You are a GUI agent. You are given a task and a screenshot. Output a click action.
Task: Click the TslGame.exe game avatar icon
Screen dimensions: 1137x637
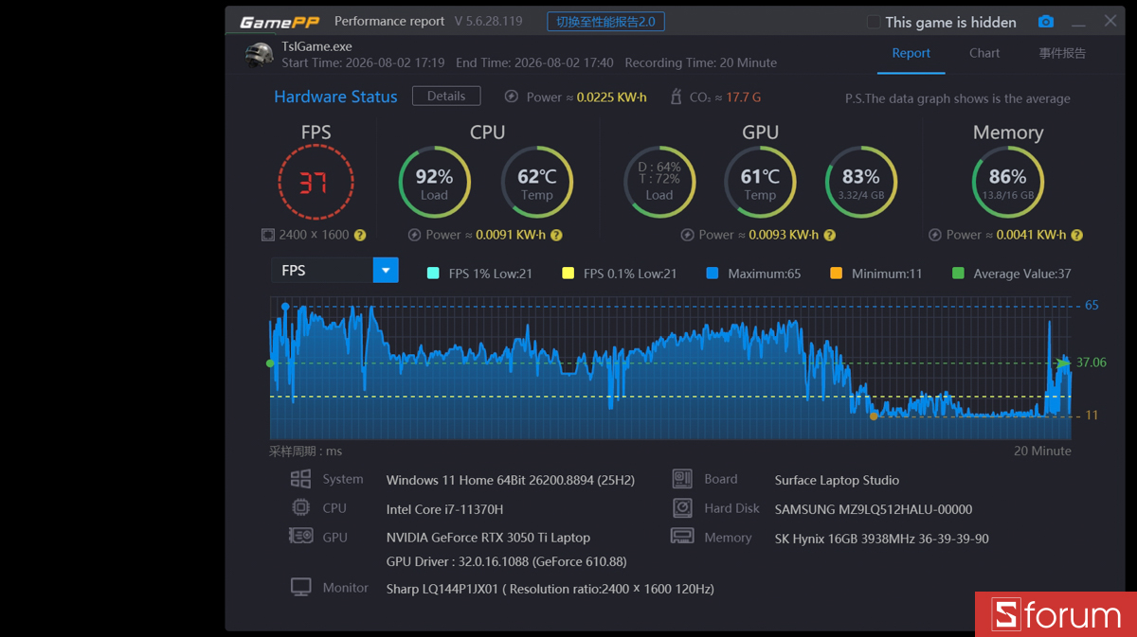click(259, 55)
